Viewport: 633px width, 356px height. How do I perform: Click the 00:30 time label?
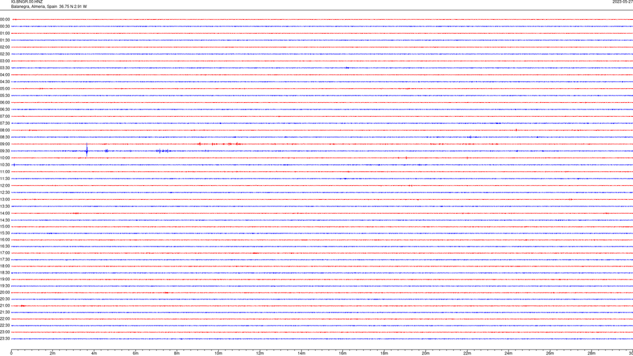(x=5, y=26)
